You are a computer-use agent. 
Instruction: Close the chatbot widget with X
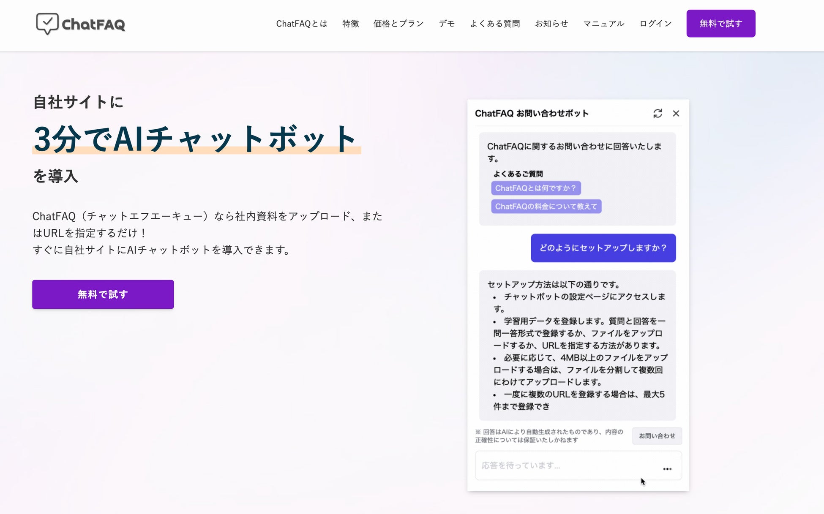tap(676, 113)
